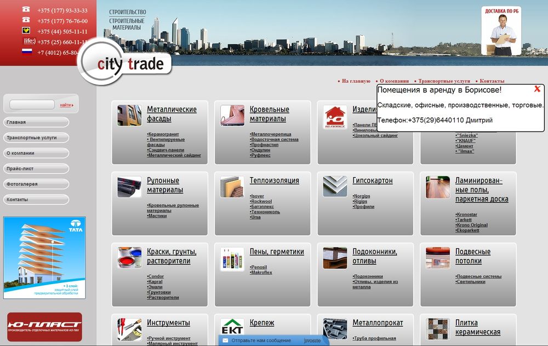Click the 'Rockwool' sublink

pyautogui.click(x=261, y=201)
